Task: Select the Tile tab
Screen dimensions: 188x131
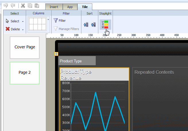Action: tap(85, 7)
